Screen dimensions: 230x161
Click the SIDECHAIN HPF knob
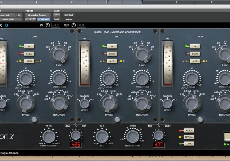tap(49, 136)
